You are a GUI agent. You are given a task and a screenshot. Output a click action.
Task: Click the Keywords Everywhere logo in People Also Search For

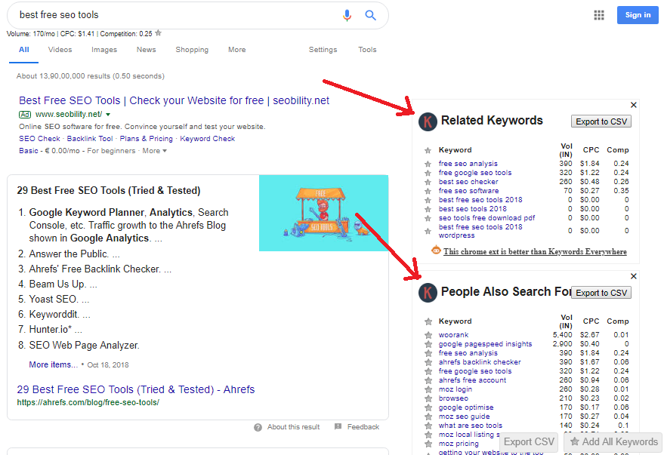428,293
